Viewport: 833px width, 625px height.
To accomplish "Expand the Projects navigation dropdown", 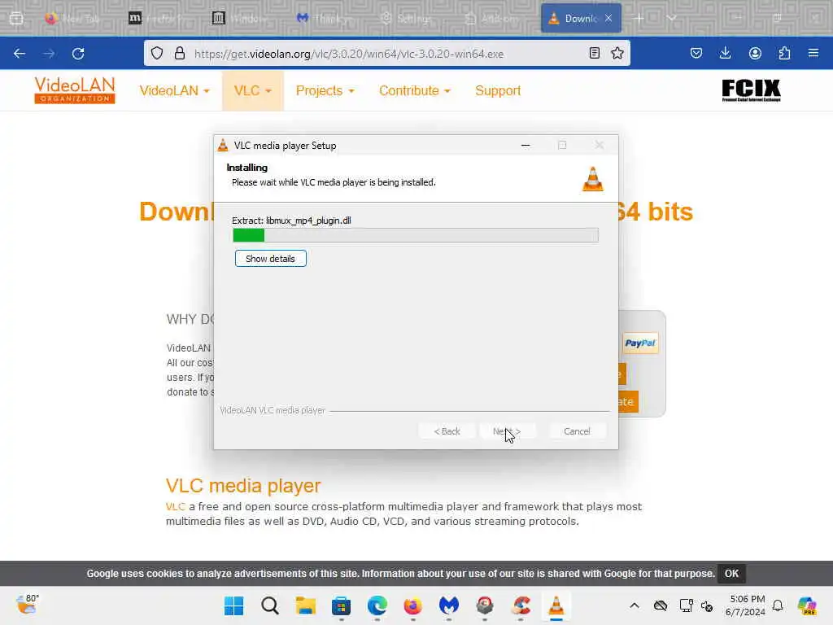I will (325, 91).
